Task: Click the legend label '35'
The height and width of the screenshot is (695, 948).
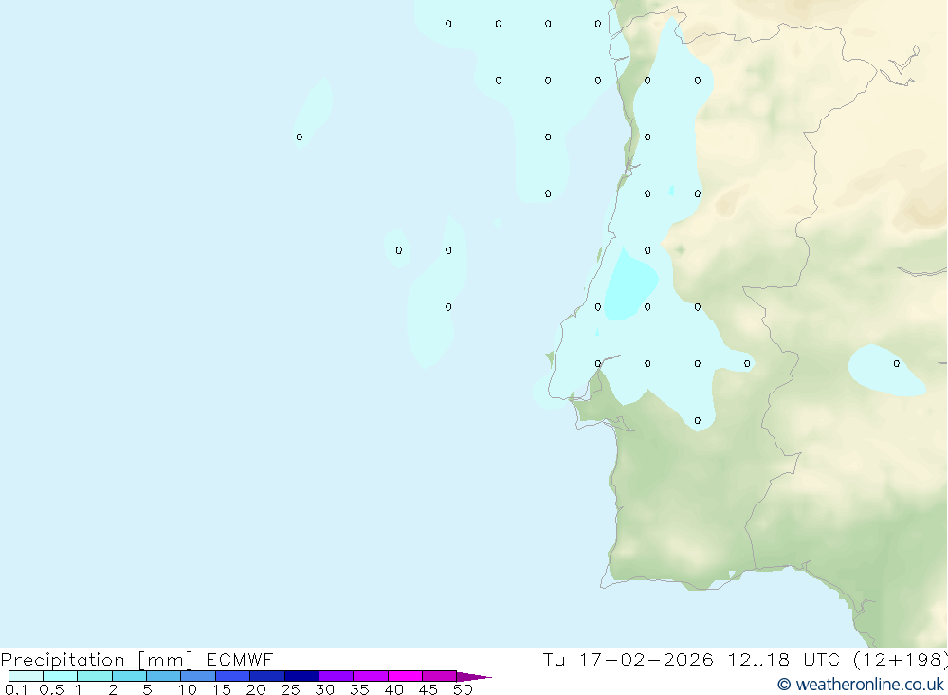Action: point(359,689)
